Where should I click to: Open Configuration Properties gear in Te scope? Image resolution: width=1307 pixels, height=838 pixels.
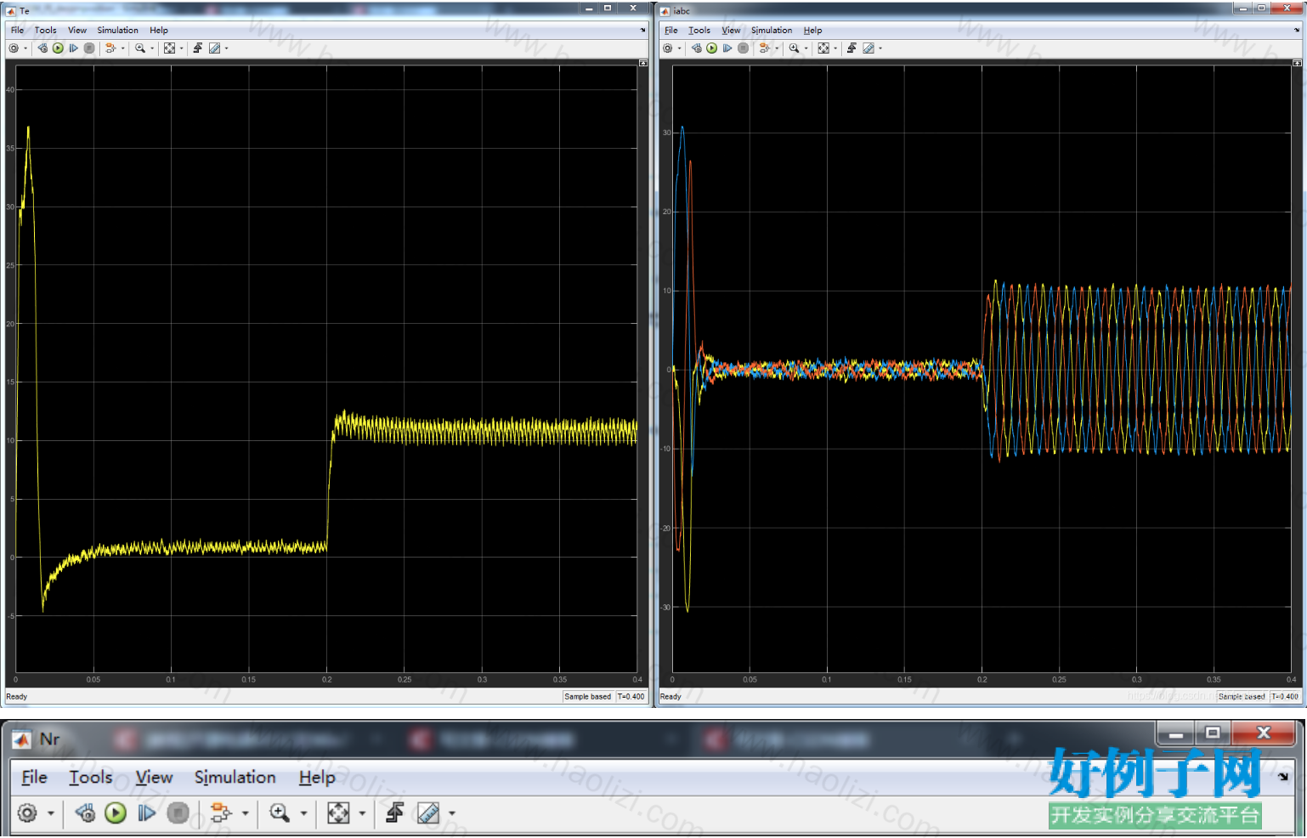coord(14,48)
